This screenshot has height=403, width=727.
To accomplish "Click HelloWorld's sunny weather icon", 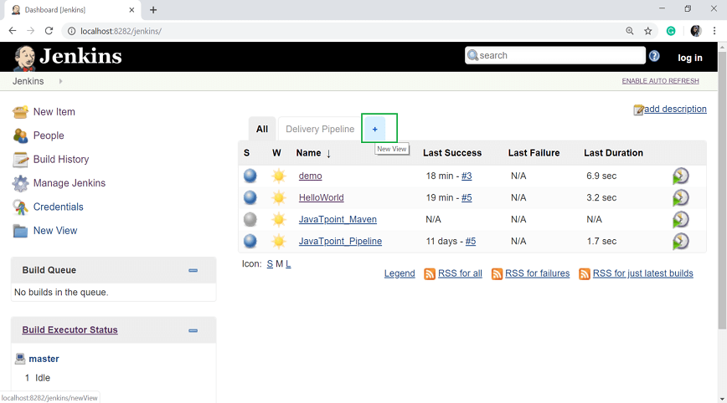I will (279, 197).
